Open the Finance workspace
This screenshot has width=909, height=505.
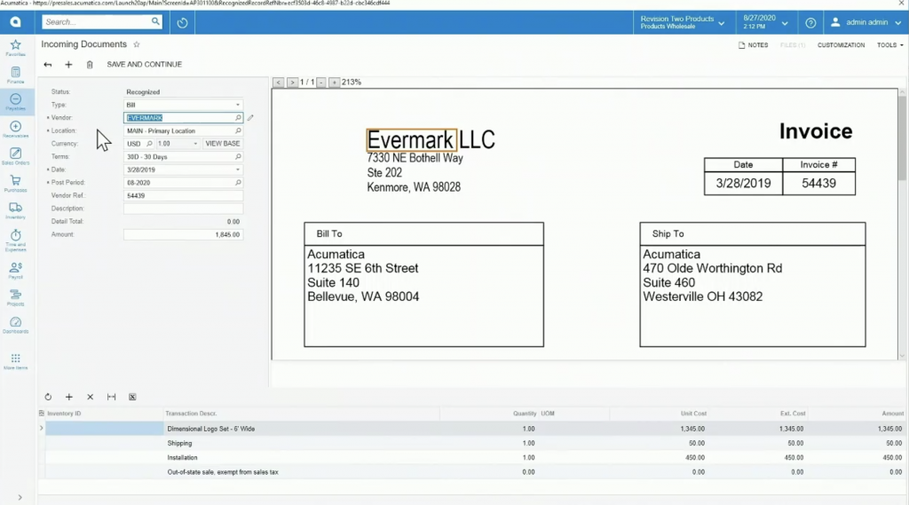16,75
